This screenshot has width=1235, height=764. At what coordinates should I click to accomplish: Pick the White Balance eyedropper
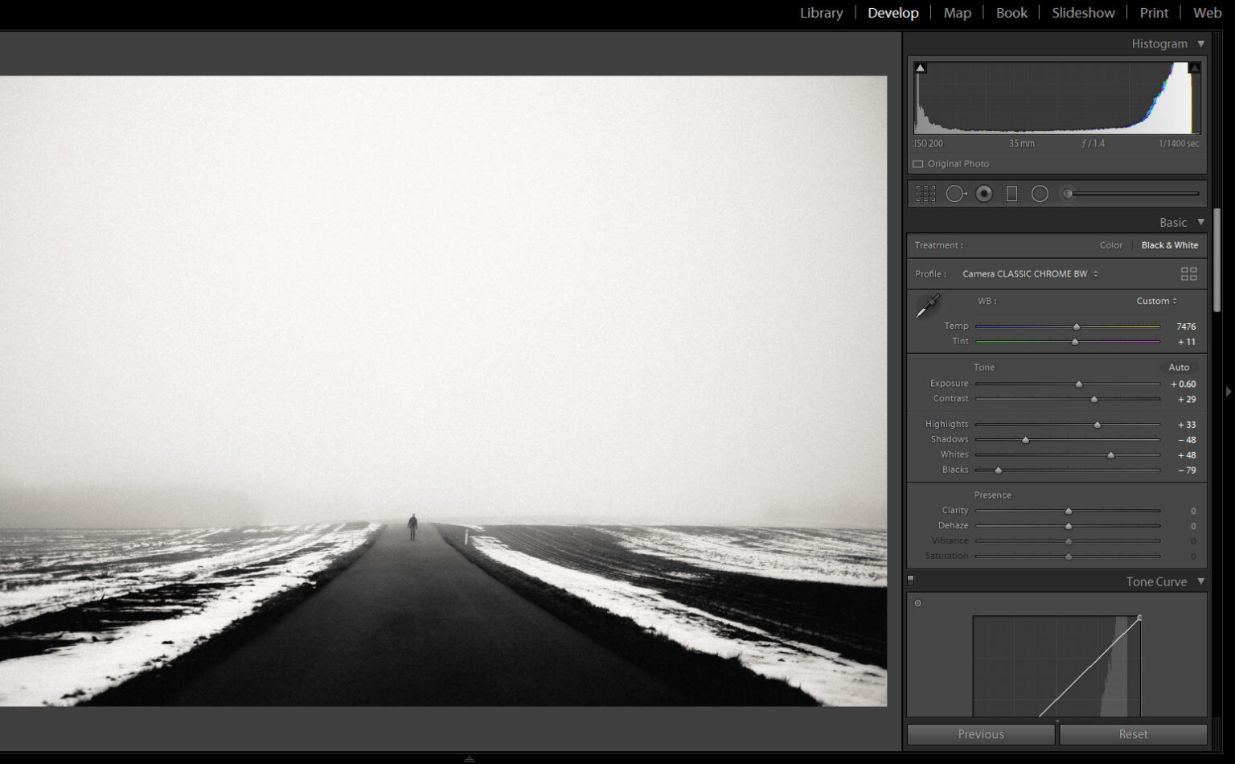(926, 306)
